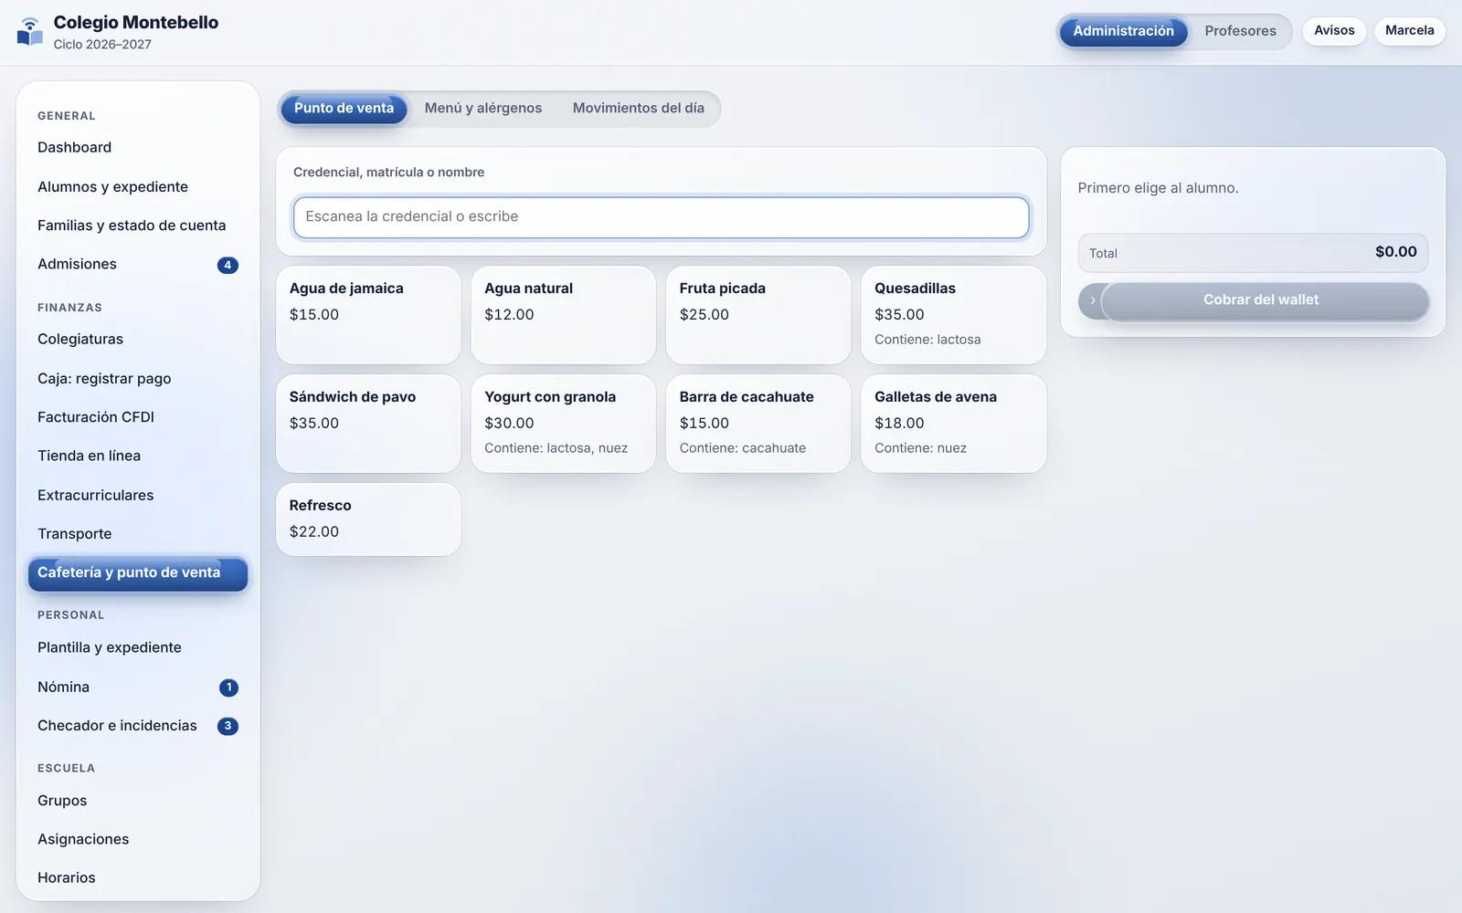Go to the Nómina section

pos(138,687)
